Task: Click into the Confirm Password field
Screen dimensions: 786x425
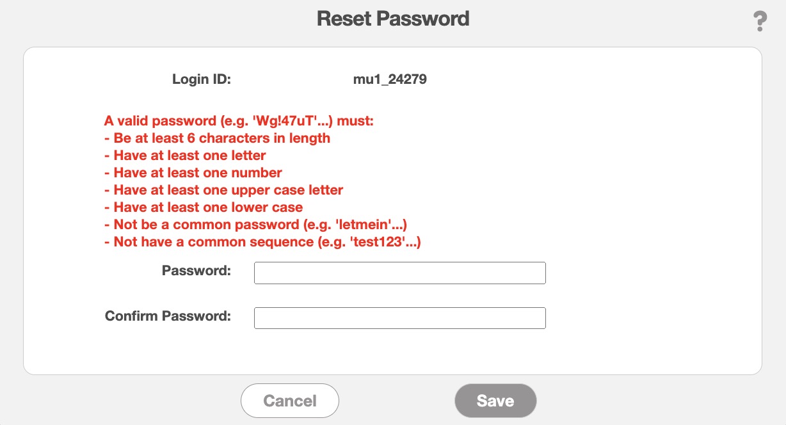Action: (399, 318)
